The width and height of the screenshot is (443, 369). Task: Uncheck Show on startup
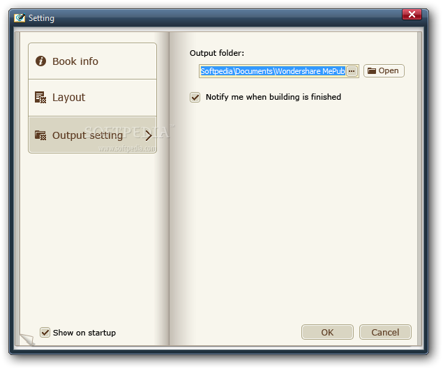click(45, 333)
